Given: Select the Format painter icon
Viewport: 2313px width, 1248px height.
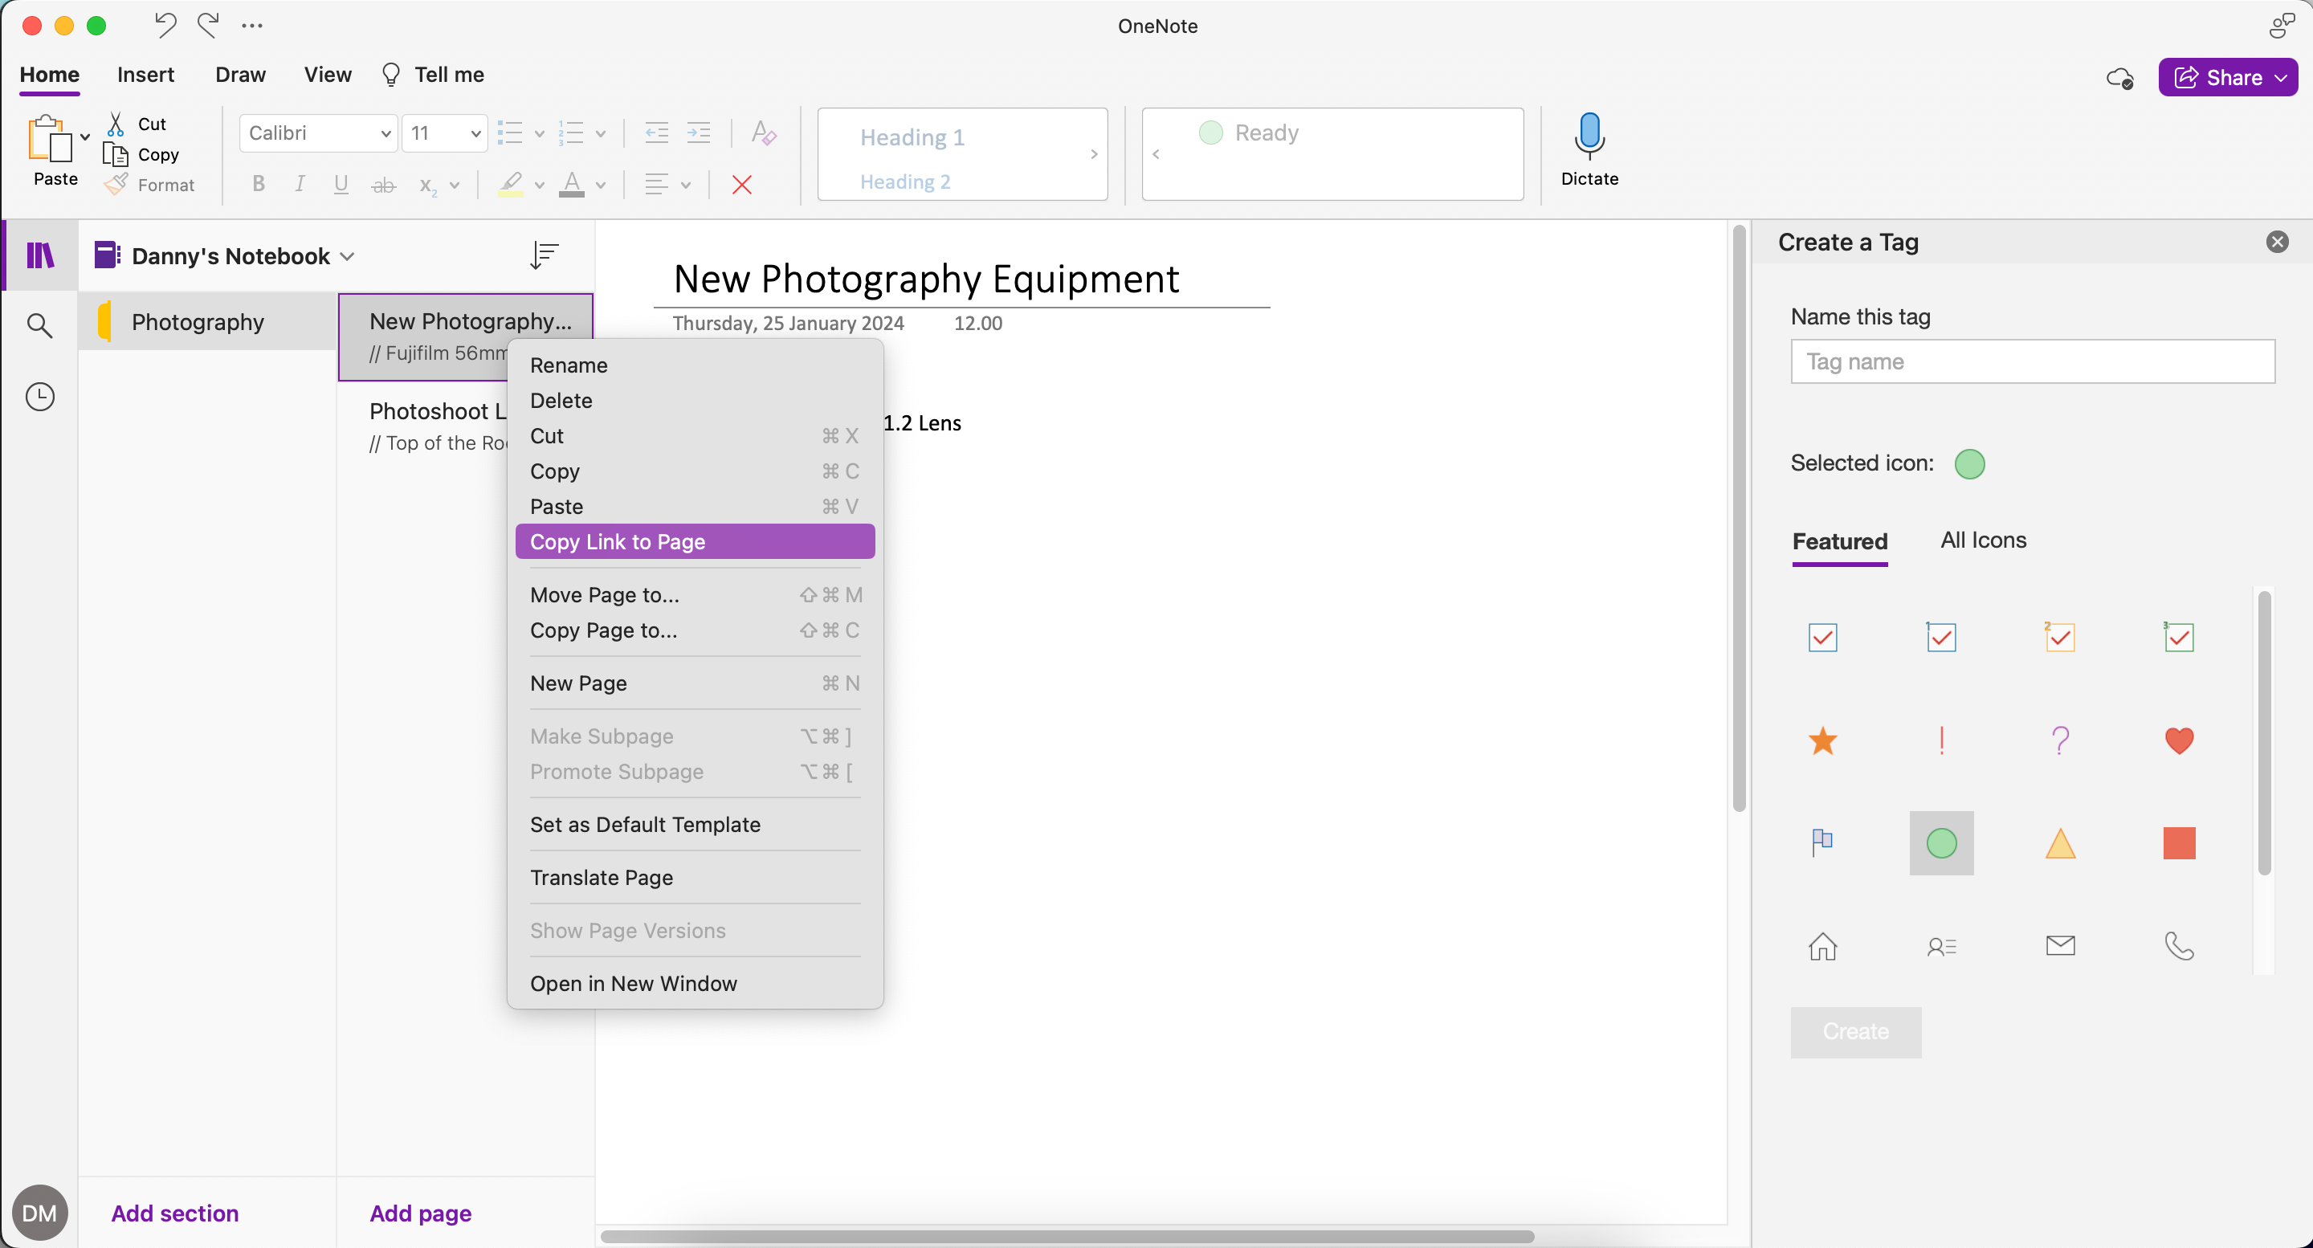Looking at the screenshot, I should 116,185.
